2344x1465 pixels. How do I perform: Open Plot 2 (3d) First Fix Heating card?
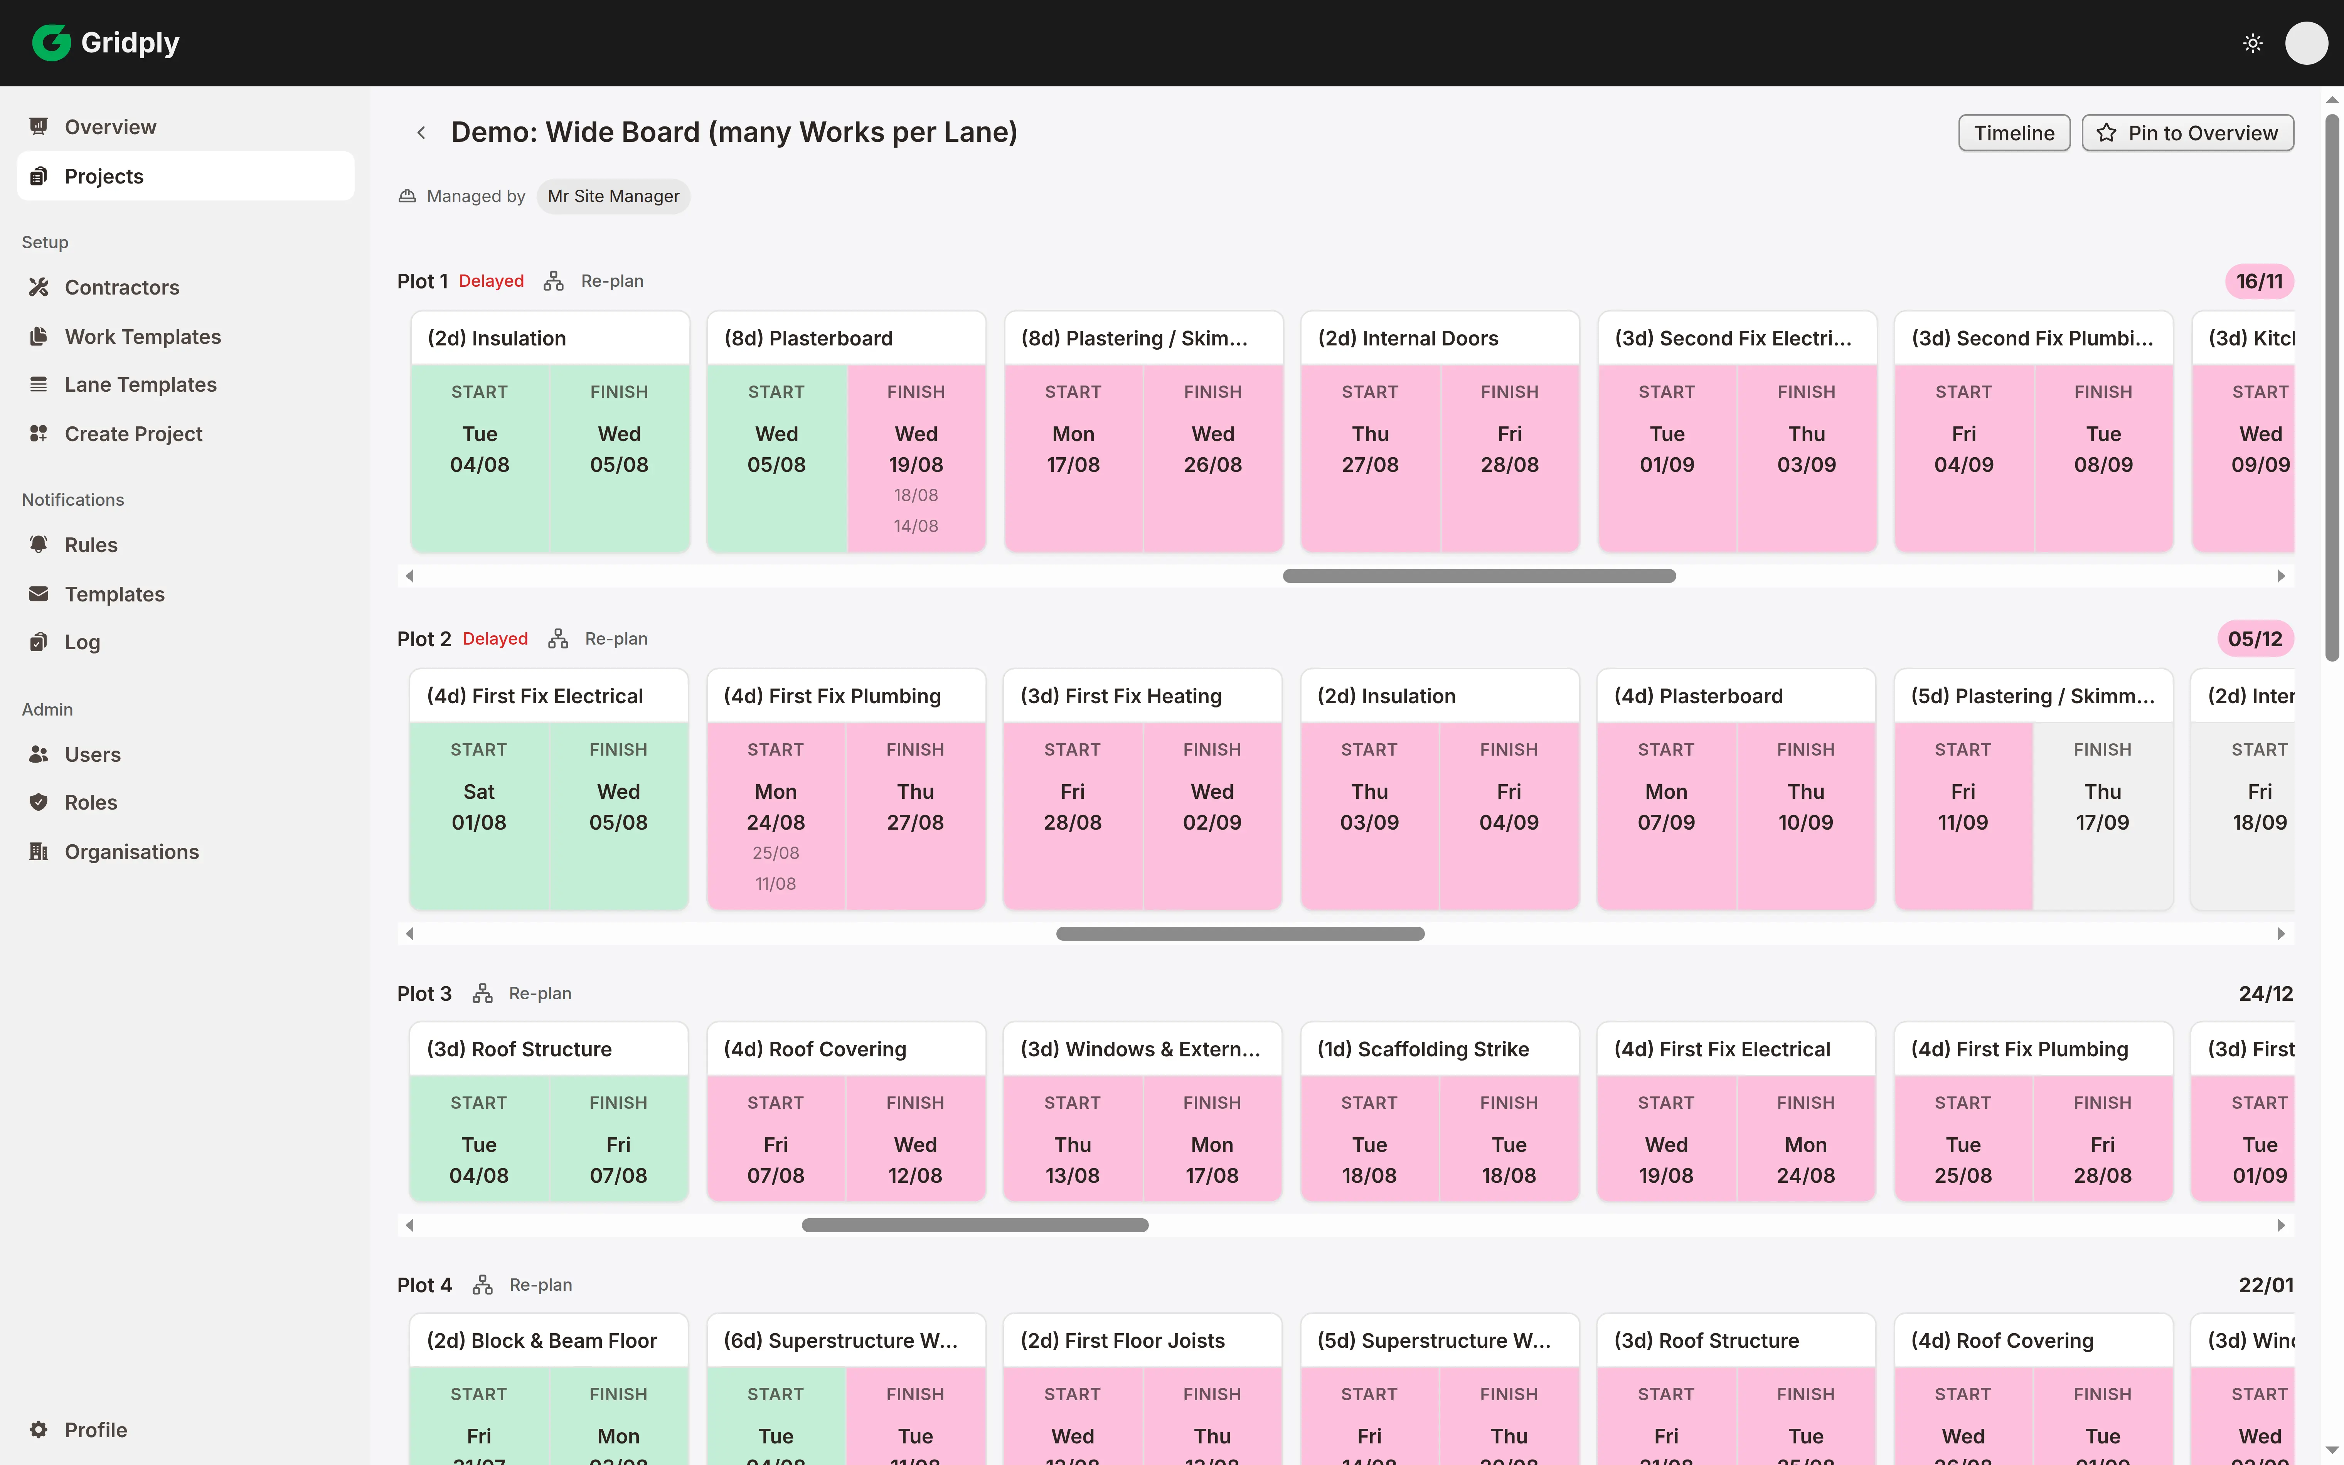click(1143, 790)
